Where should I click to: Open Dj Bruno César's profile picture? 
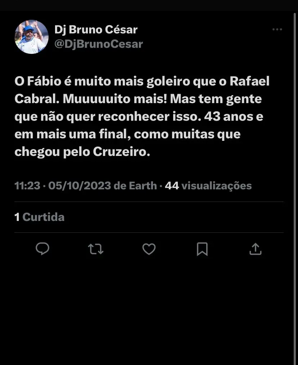click(x=31, y=37)
